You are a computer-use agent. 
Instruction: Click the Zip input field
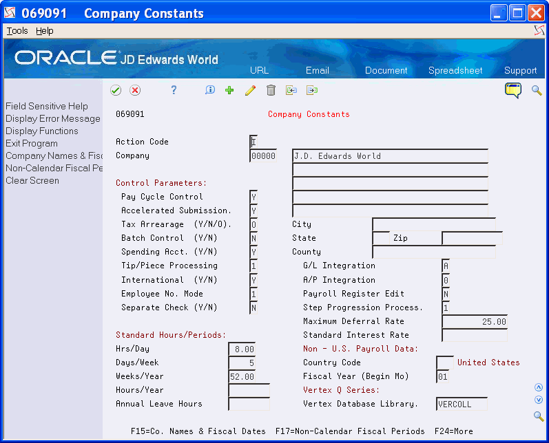point(472,238)
